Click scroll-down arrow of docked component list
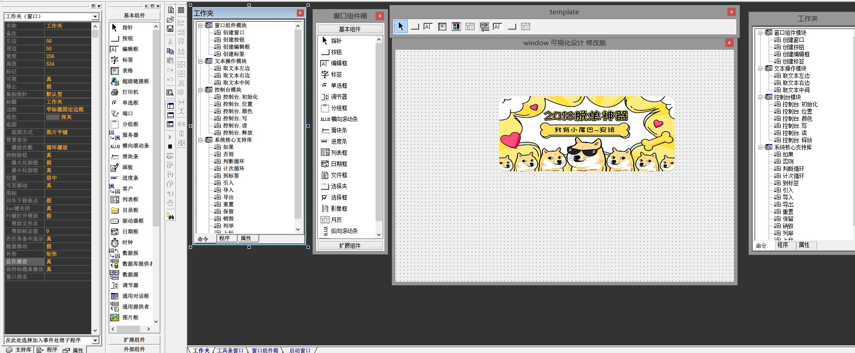Image resolution: width=855 pixels, height=353 pixels. coord(156,321)
